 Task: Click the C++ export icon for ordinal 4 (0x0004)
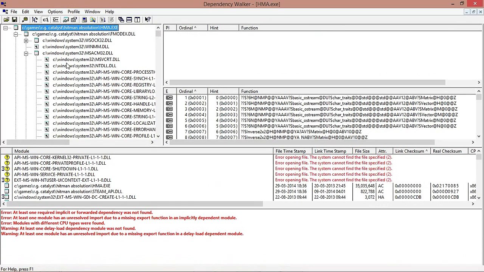pyautogui.click(x=169, y=115)
